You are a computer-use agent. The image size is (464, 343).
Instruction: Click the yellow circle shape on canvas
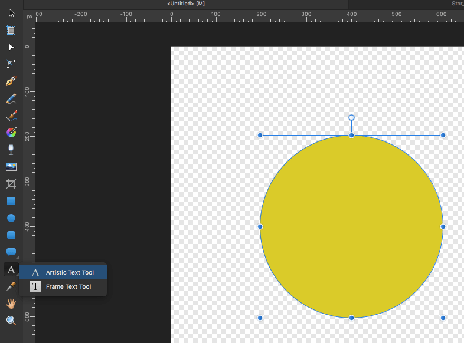[351, 226]
